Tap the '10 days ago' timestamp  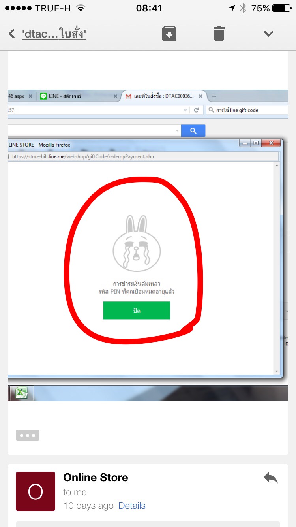click(x=88, y=506)
